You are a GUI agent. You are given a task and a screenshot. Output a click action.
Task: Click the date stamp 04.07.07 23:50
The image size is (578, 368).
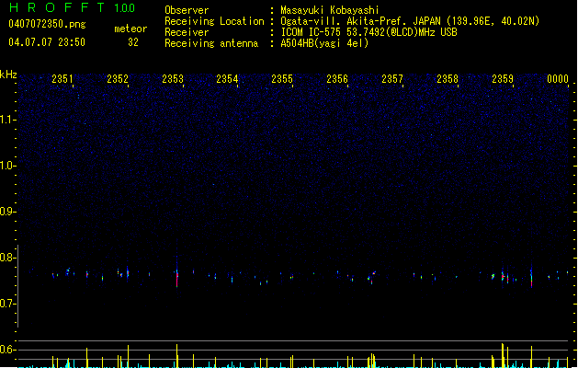[x=47, y=42]
